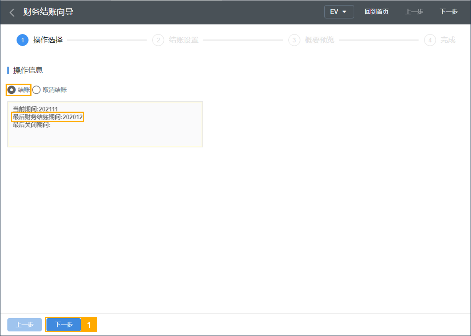Click the 操作信息 section heading
Image resolution: width=471 pixels, height=336 pixels.
click(x=28, y=70)
